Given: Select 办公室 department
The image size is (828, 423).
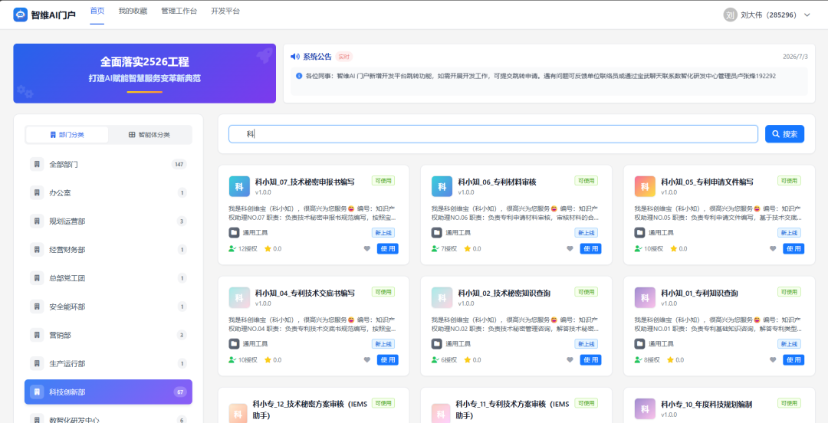Looking at the screenshot, I should [108, 193].
